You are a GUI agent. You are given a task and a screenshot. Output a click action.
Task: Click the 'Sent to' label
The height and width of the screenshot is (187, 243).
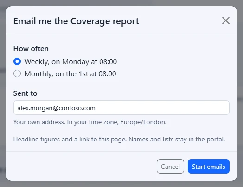click(25, 93)
